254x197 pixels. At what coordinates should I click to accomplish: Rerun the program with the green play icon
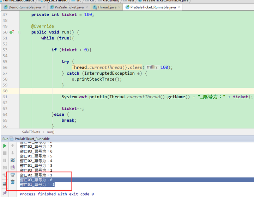click(x=5, y=146)
